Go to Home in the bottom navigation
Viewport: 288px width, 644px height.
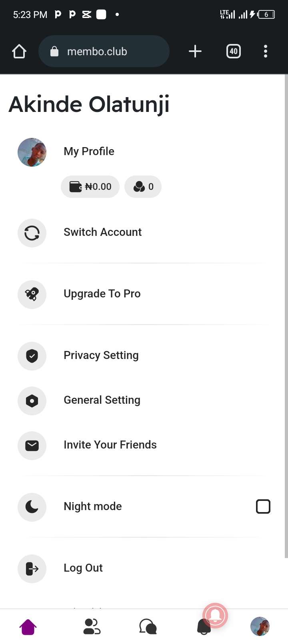click(28, 627)
